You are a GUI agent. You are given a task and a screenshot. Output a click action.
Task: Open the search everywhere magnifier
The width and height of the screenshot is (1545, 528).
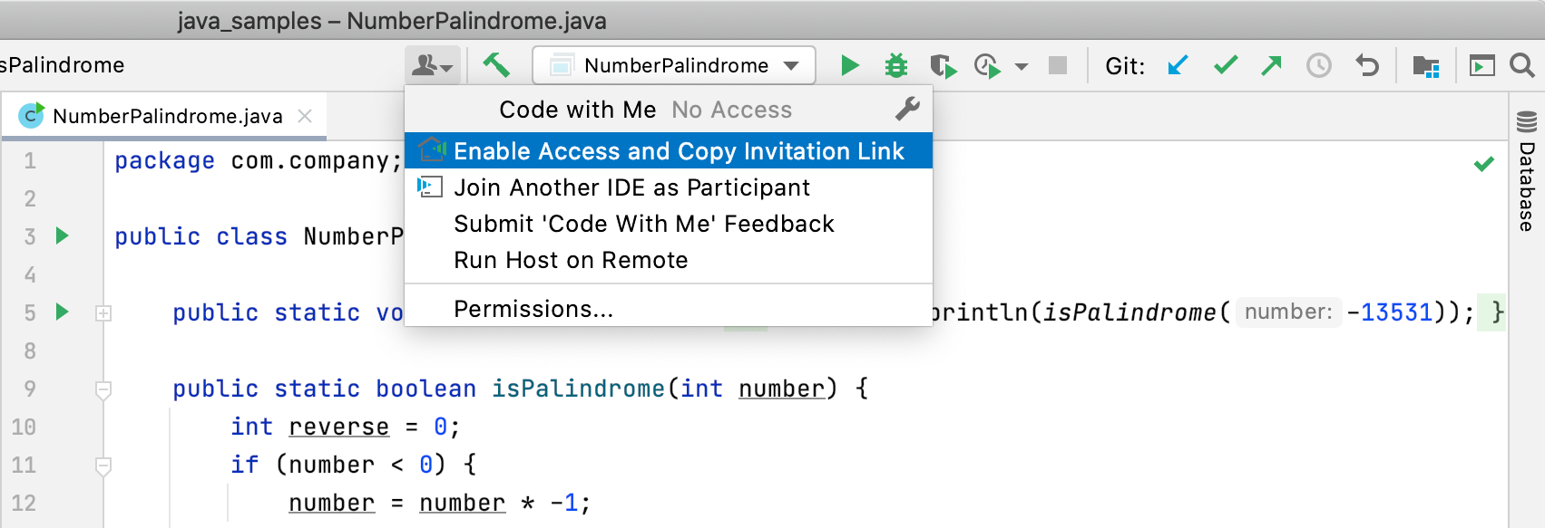click(x=1521, y=65)
